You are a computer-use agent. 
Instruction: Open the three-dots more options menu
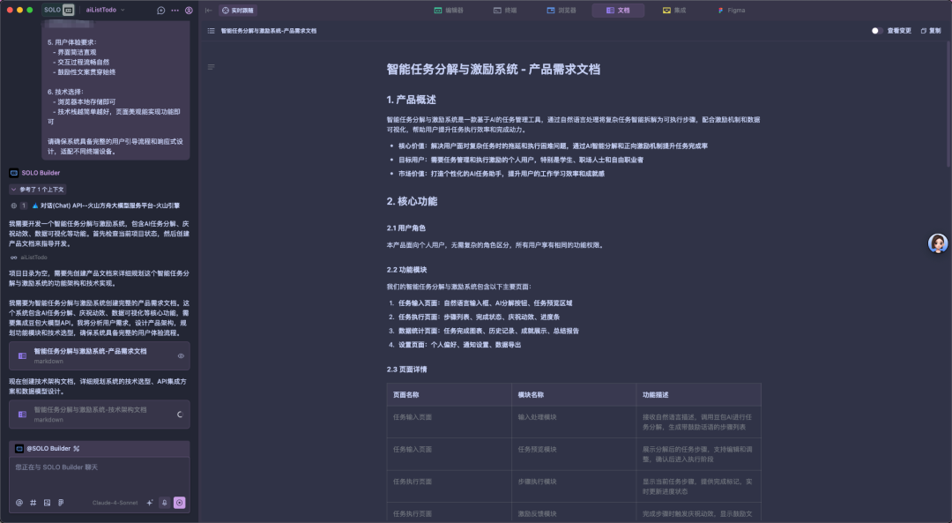pos(175,11)
